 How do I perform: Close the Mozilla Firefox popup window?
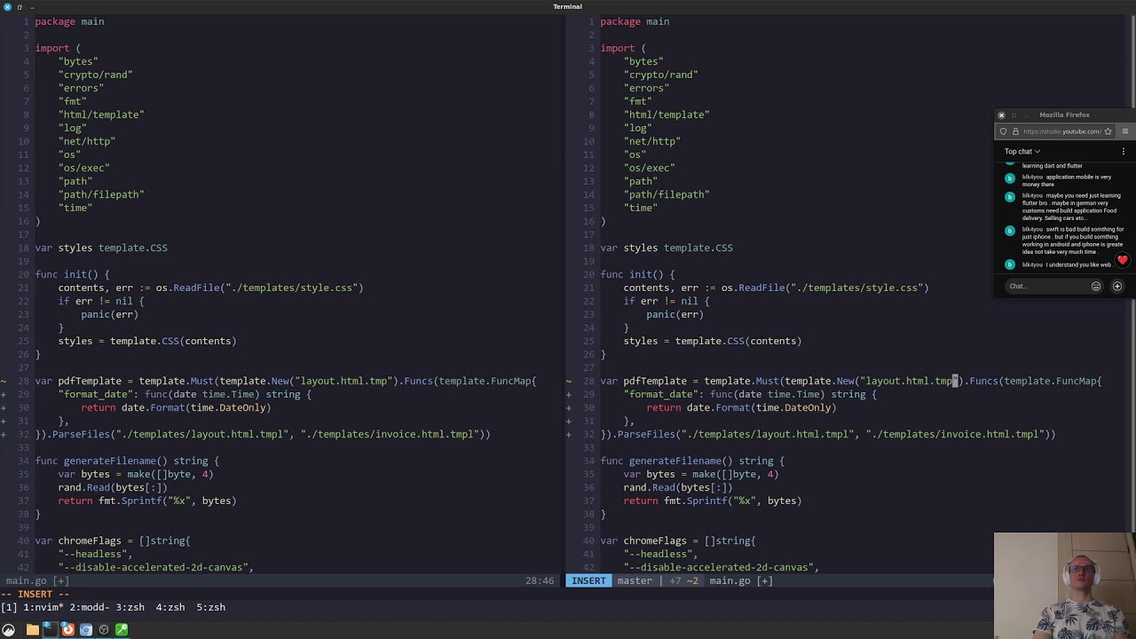pyautogui.click(x=1001, y=115)
